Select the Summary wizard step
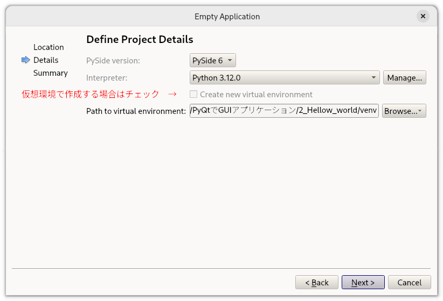Viewport: 443px width, 301px height. tap(51, 73)
